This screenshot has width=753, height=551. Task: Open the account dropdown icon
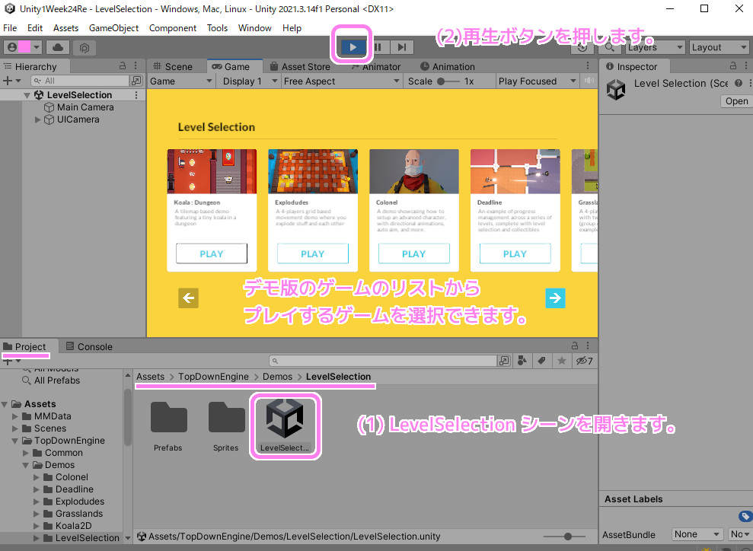pyautogui.click(x=23, y=47)
